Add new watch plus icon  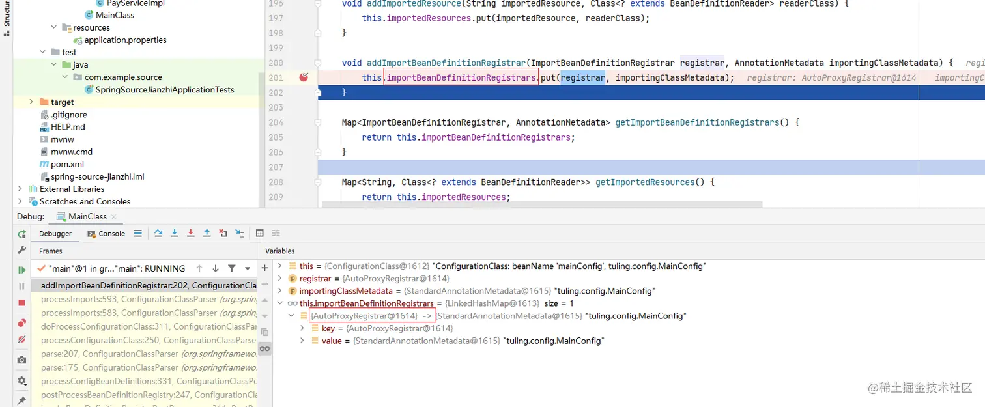[x=264, y=268]
